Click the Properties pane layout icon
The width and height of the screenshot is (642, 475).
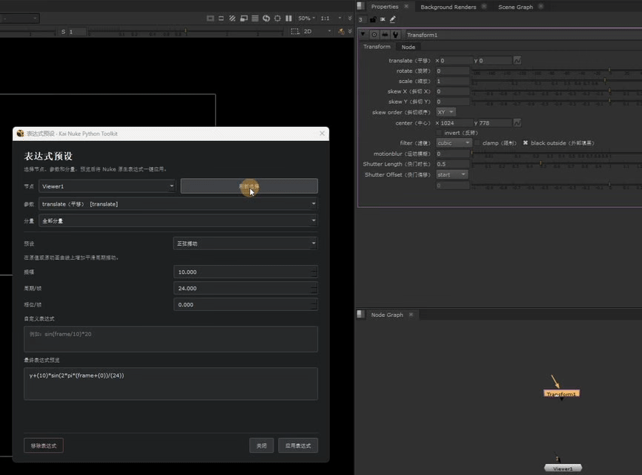[360, 6]
